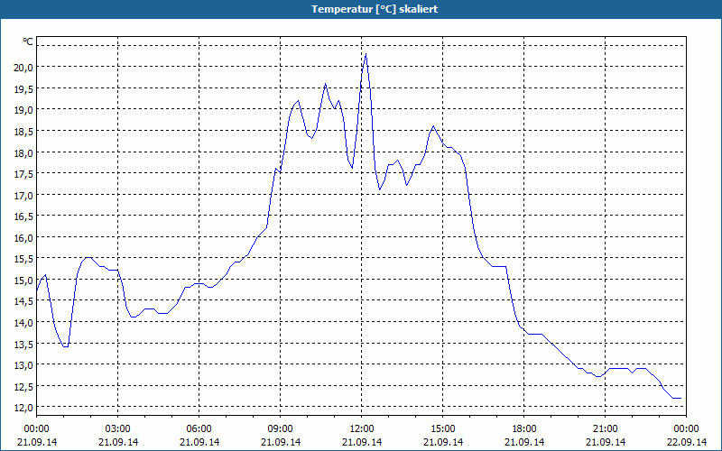The height and width of the screenshot is (451, 722).
Task: Click the 'Temperatur [°C] skaliert' chart title
Action: [x=375, y=9]
